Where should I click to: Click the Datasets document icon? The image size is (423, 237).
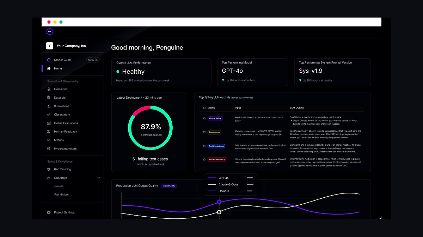[x=49, y=98]
